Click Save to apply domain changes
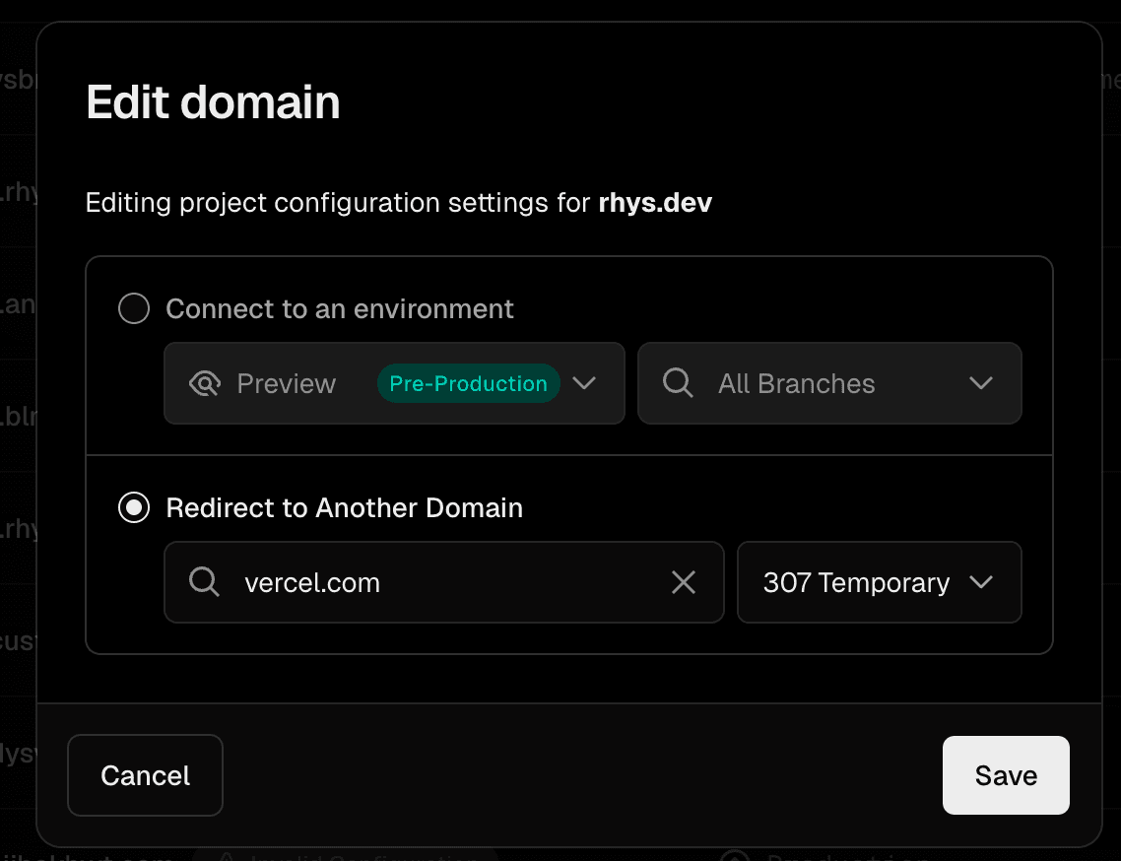The height and width of the screenshot is (861, 1121). coord(1005,775)
